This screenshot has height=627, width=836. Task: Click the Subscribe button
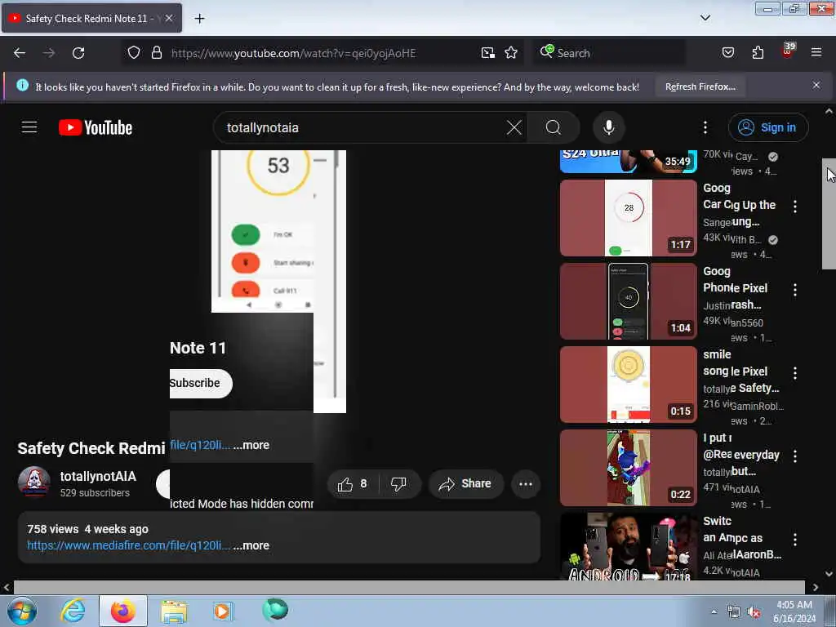click(200, 384)
